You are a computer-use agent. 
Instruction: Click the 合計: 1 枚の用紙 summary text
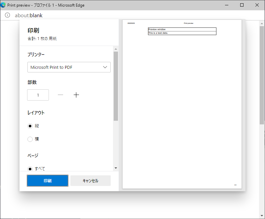click(42, 39)
